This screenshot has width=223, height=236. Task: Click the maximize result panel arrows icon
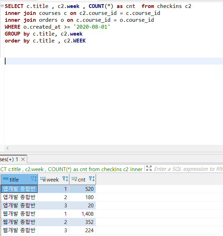(x=149, y=168)
